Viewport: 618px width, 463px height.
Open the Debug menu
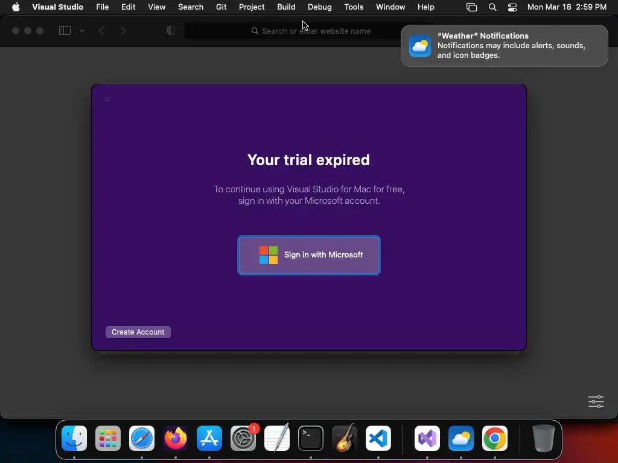click(320, 7)
